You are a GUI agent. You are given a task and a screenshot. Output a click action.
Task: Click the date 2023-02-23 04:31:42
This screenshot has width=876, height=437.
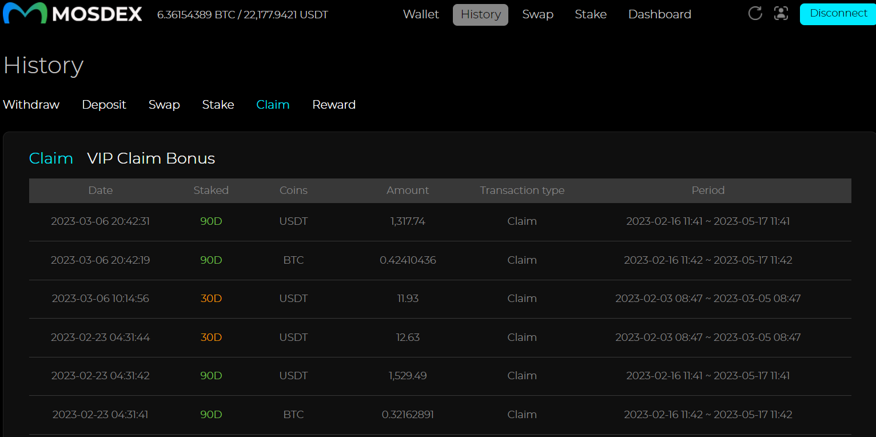click(100, 376)
